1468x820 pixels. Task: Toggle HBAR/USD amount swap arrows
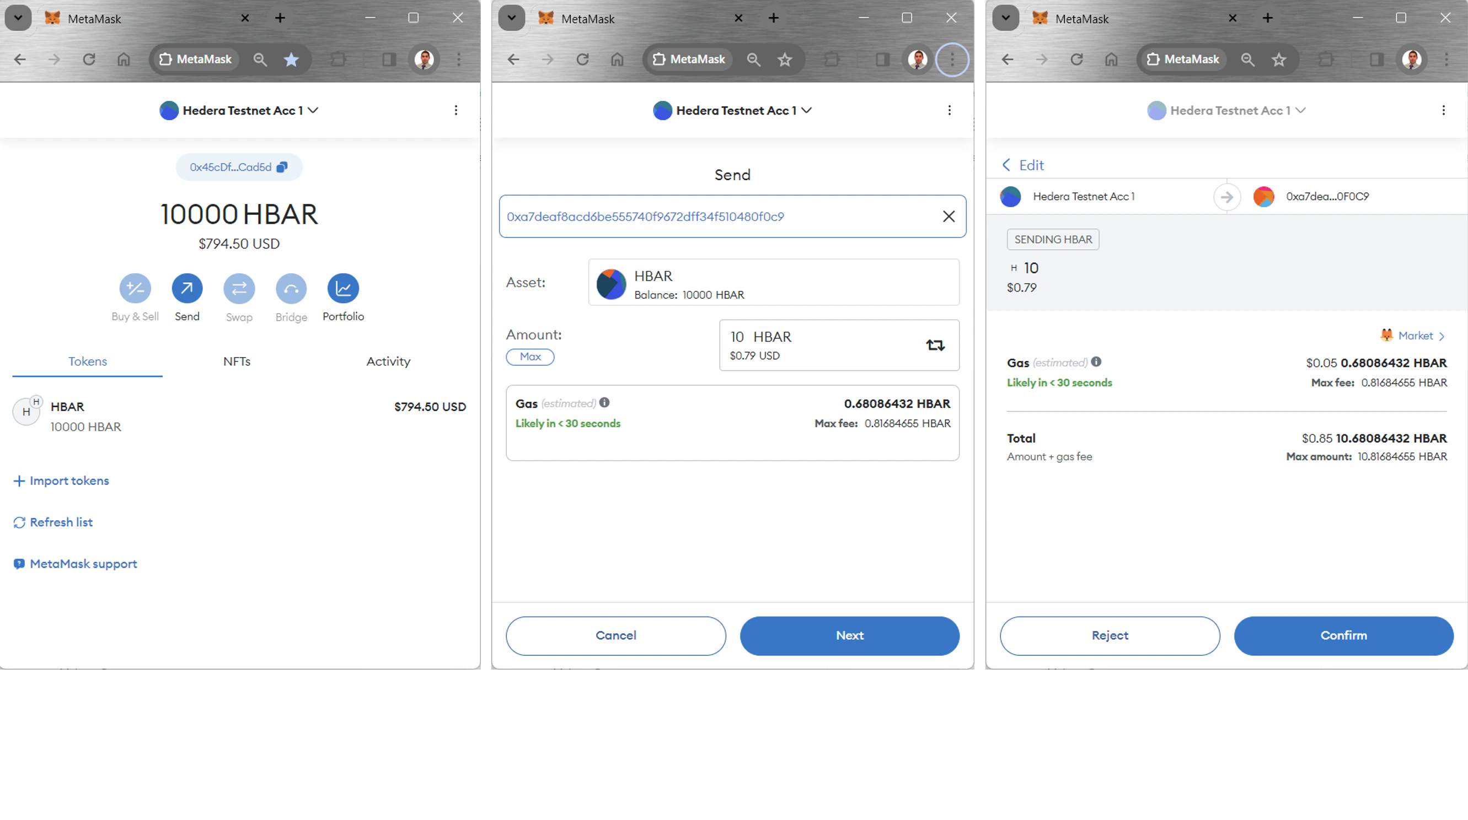pos(935,345)
